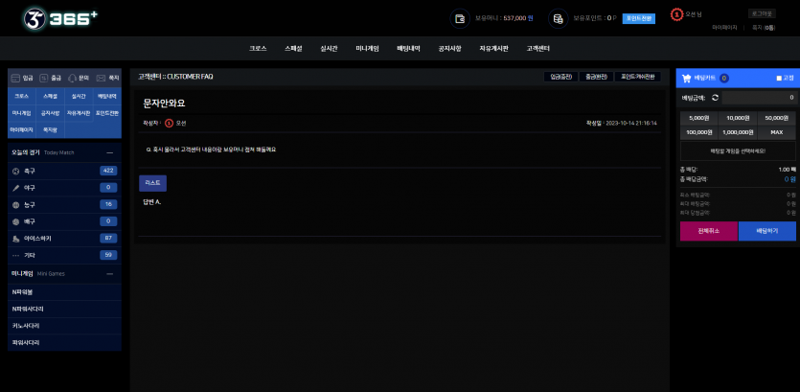Image resolution: width=800 pixels, height=392 pixels.
Task: Open 공지사항 in top navigation
Action: (449, 49)
